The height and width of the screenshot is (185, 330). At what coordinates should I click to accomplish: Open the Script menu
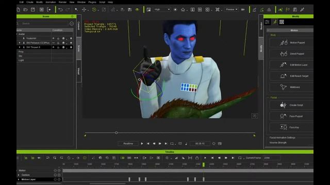pyautogui.click(x=102, y=2)
